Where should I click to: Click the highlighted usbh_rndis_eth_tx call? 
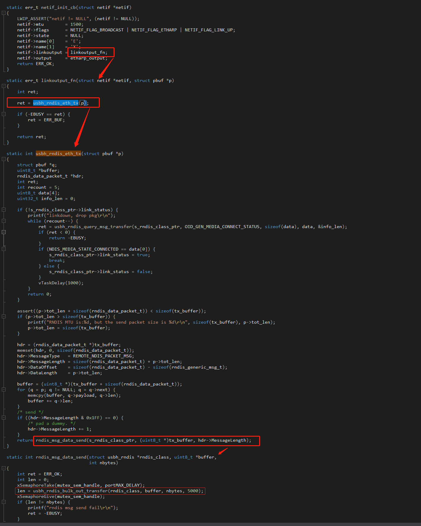tap(56, 103)
